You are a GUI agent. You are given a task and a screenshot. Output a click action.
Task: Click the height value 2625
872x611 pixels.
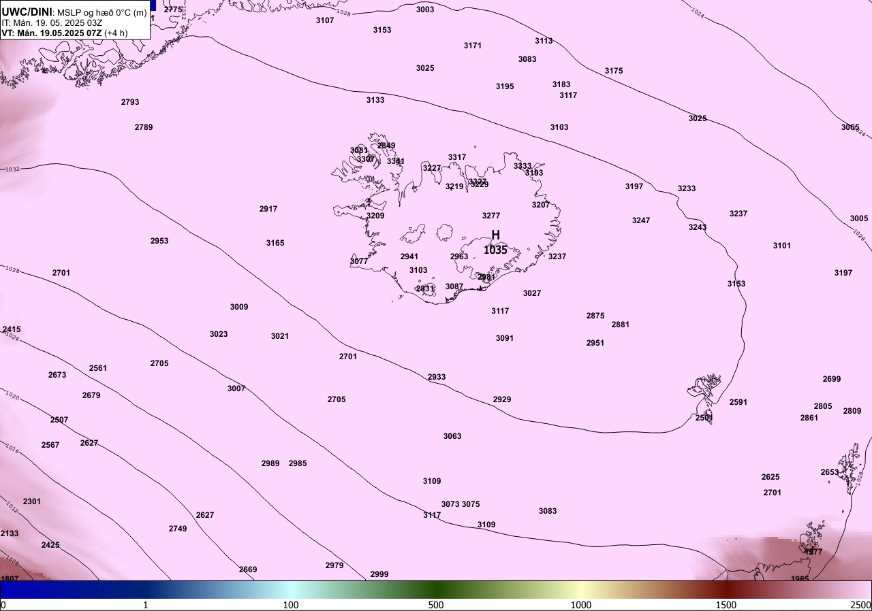click(x=770, y=477)
